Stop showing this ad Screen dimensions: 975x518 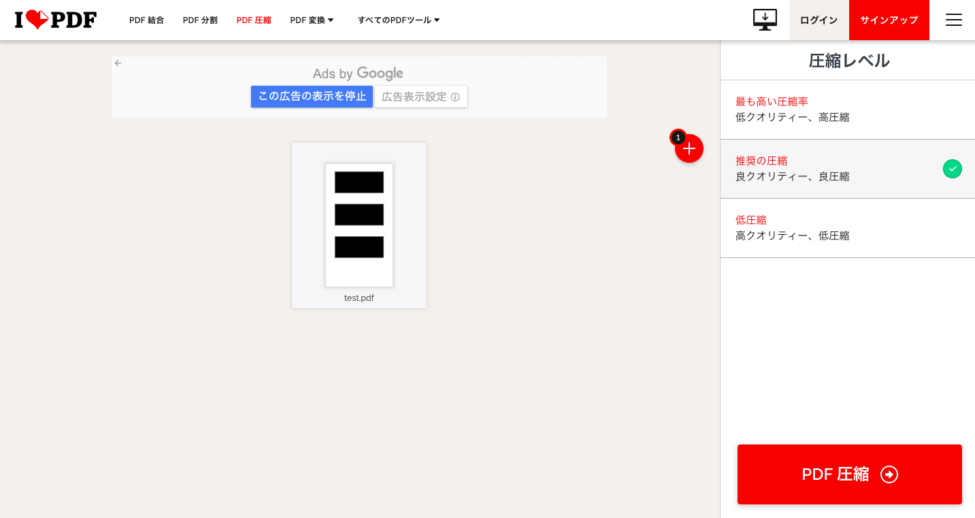point(312,97)
